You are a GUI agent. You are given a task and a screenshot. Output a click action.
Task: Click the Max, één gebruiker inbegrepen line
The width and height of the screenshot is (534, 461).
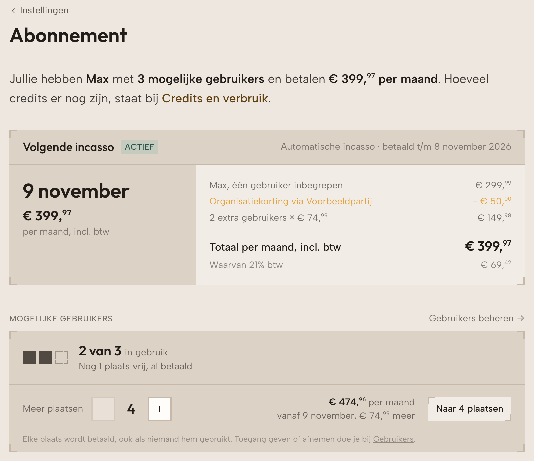click(360, 185)
